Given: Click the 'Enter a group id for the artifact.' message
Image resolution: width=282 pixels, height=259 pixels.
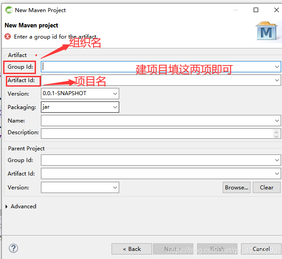Looking at the screenshot, I should (x=56, y=37).
